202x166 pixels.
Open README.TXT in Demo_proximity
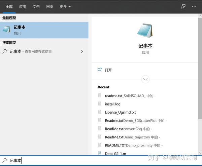(x=134, y=146)
